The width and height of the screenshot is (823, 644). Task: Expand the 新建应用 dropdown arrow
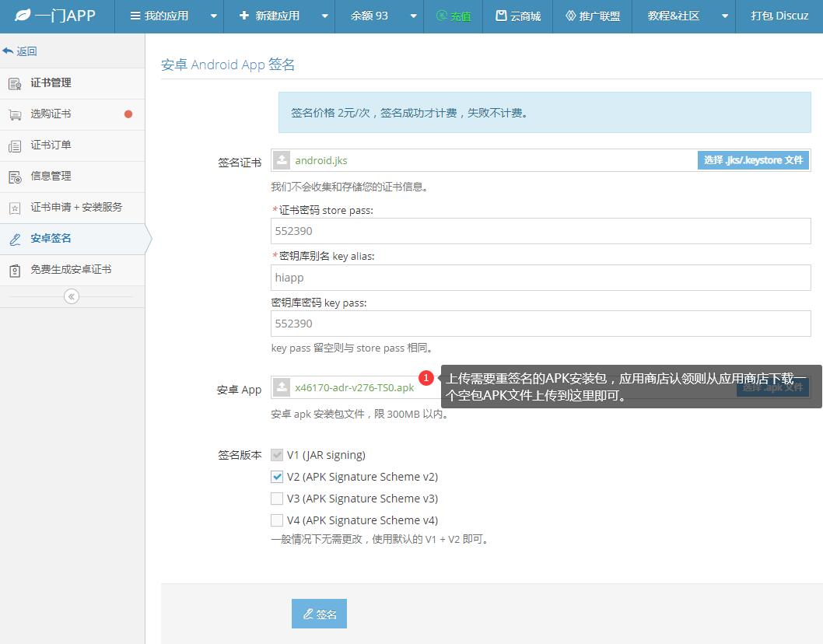(x=325, y=16)
